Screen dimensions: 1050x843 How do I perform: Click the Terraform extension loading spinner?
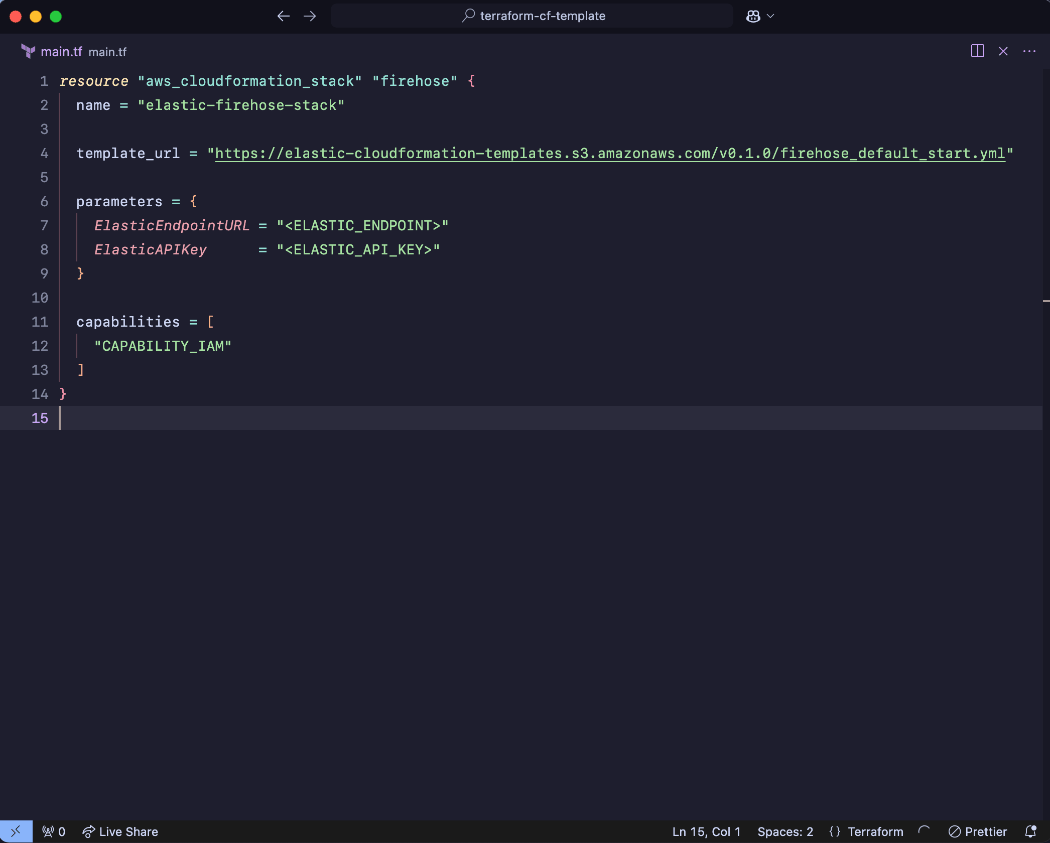[925, 831]
